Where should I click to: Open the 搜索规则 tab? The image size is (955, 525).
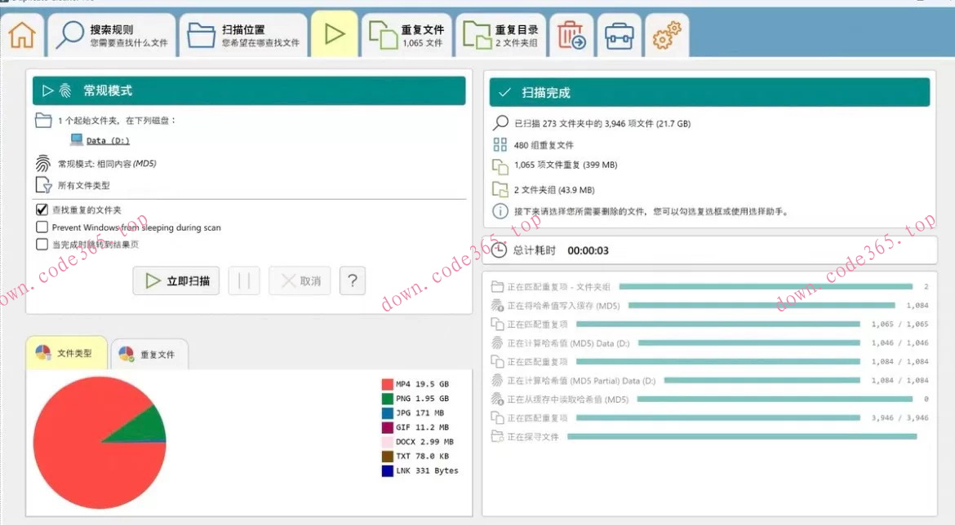point(111,35)
